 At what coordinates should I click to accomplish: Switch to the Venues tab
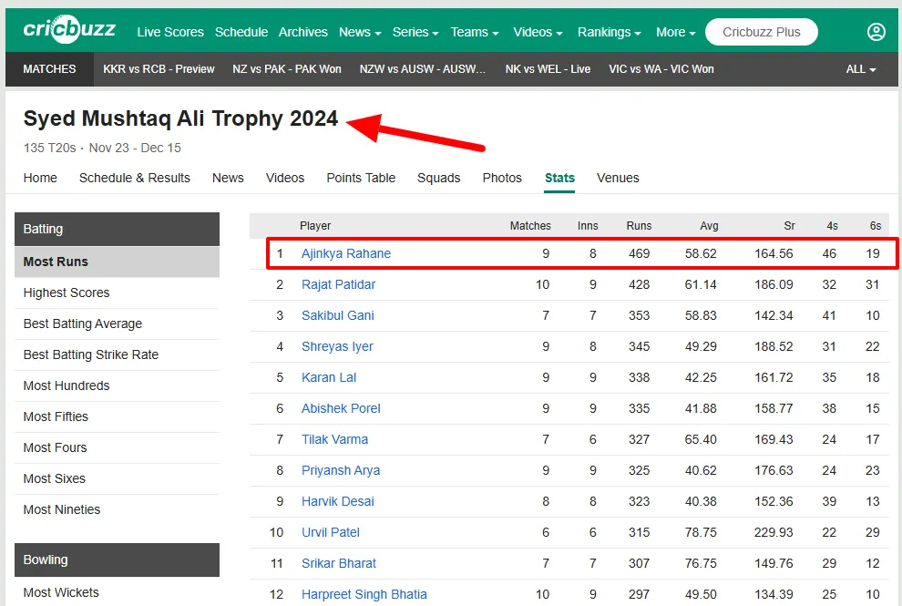click(618, 178)
